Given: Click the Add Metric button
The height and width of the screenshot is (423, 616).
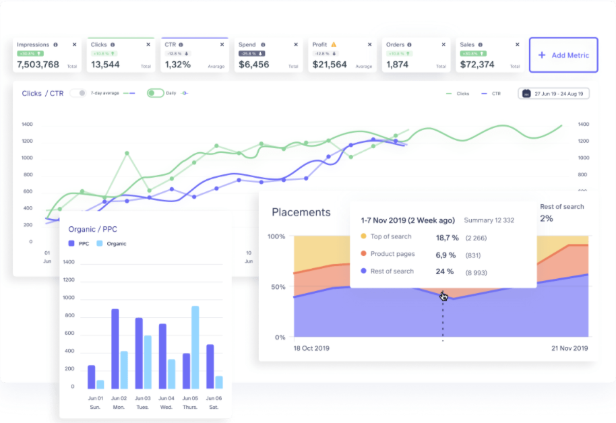Looking at the screenshot, I should click(x=563, y=55).
